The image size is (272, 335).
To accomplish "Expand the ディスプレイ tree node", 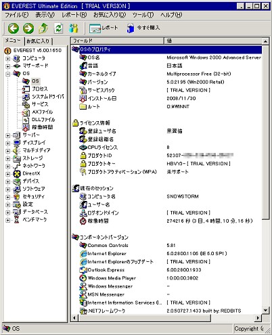I will tap(8, 143).
